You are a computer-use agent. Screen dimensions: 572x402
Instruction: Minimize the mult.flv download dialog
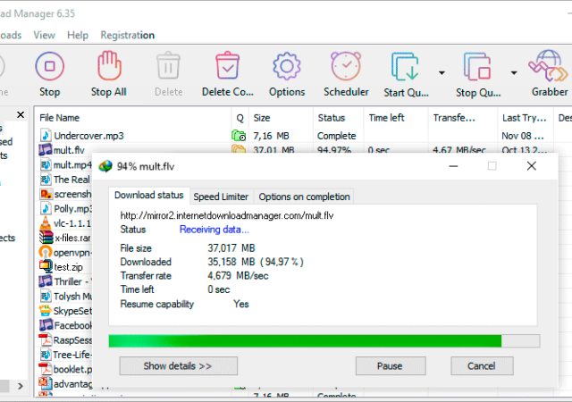pos(453,166)
